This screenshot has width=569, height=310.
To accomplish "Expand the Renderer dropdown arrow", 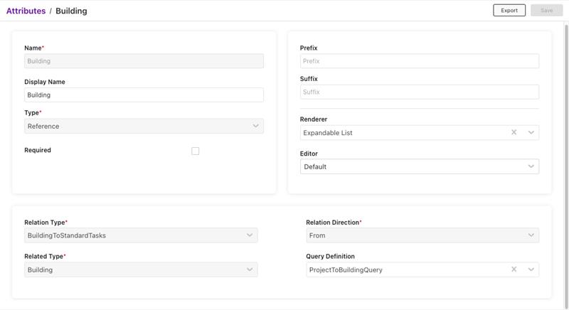I will click(531, 132).
